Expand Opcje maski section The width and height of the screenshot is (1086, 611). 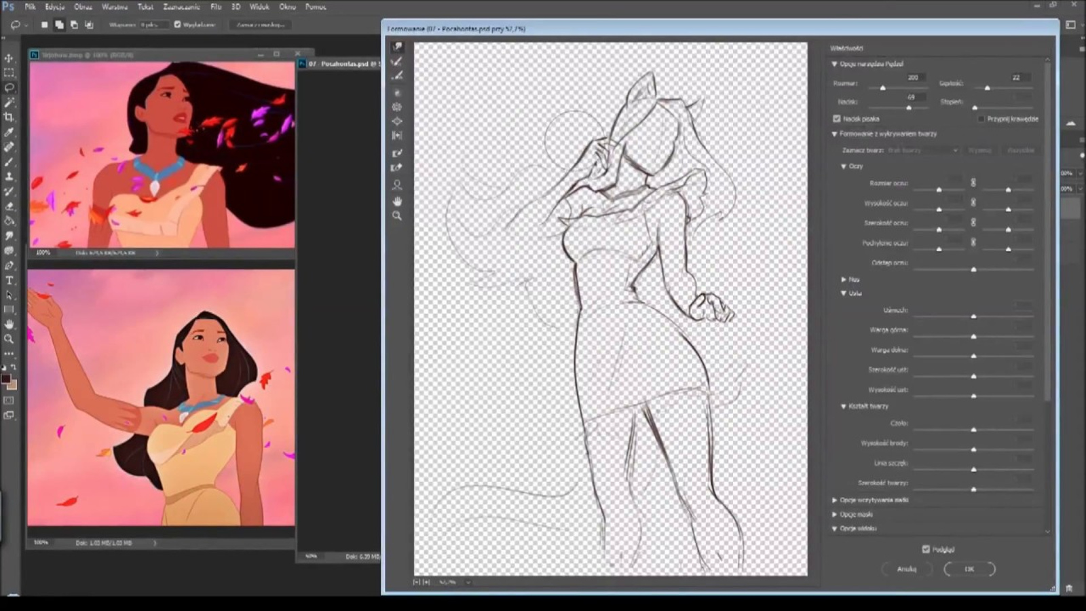pos(835,515)
